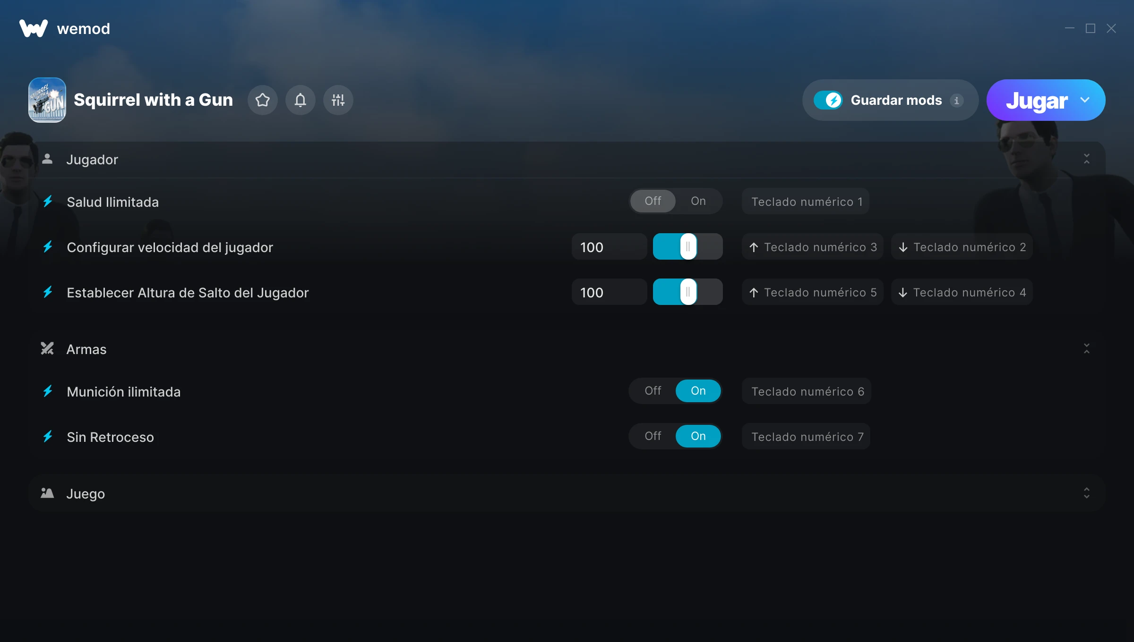Open the notifications bell icon
Image resolution: width=1134 pixels, height=642 pixels.
301,100
